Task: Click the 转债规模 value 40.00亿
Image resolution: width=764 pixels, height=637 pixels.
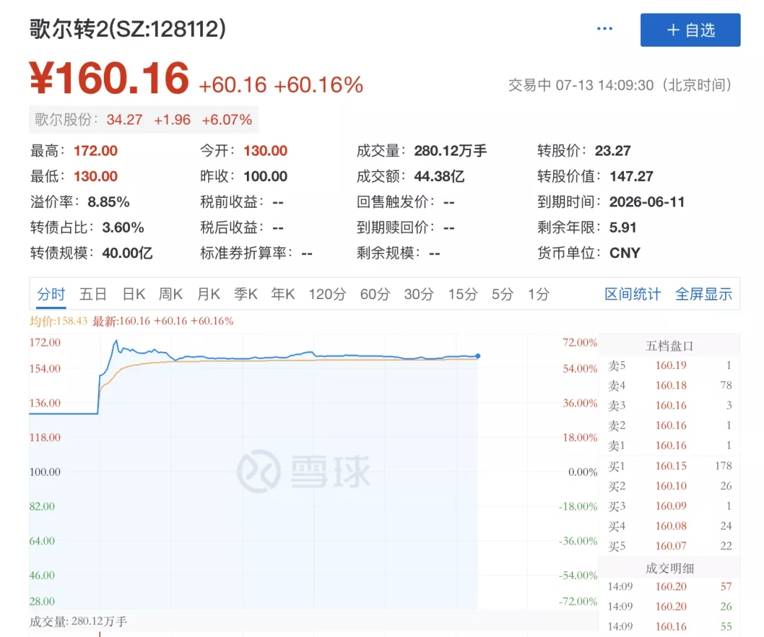Action: [x=127, y=253]
